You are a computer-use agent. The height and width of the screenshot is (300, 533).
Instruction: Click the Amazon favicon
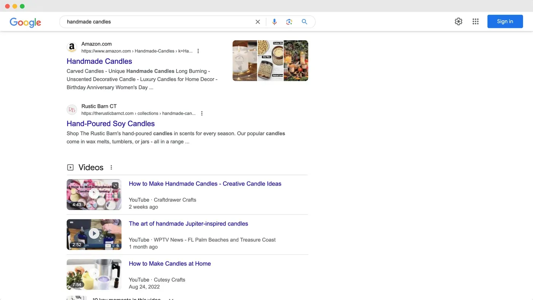[x=72, y=48]
